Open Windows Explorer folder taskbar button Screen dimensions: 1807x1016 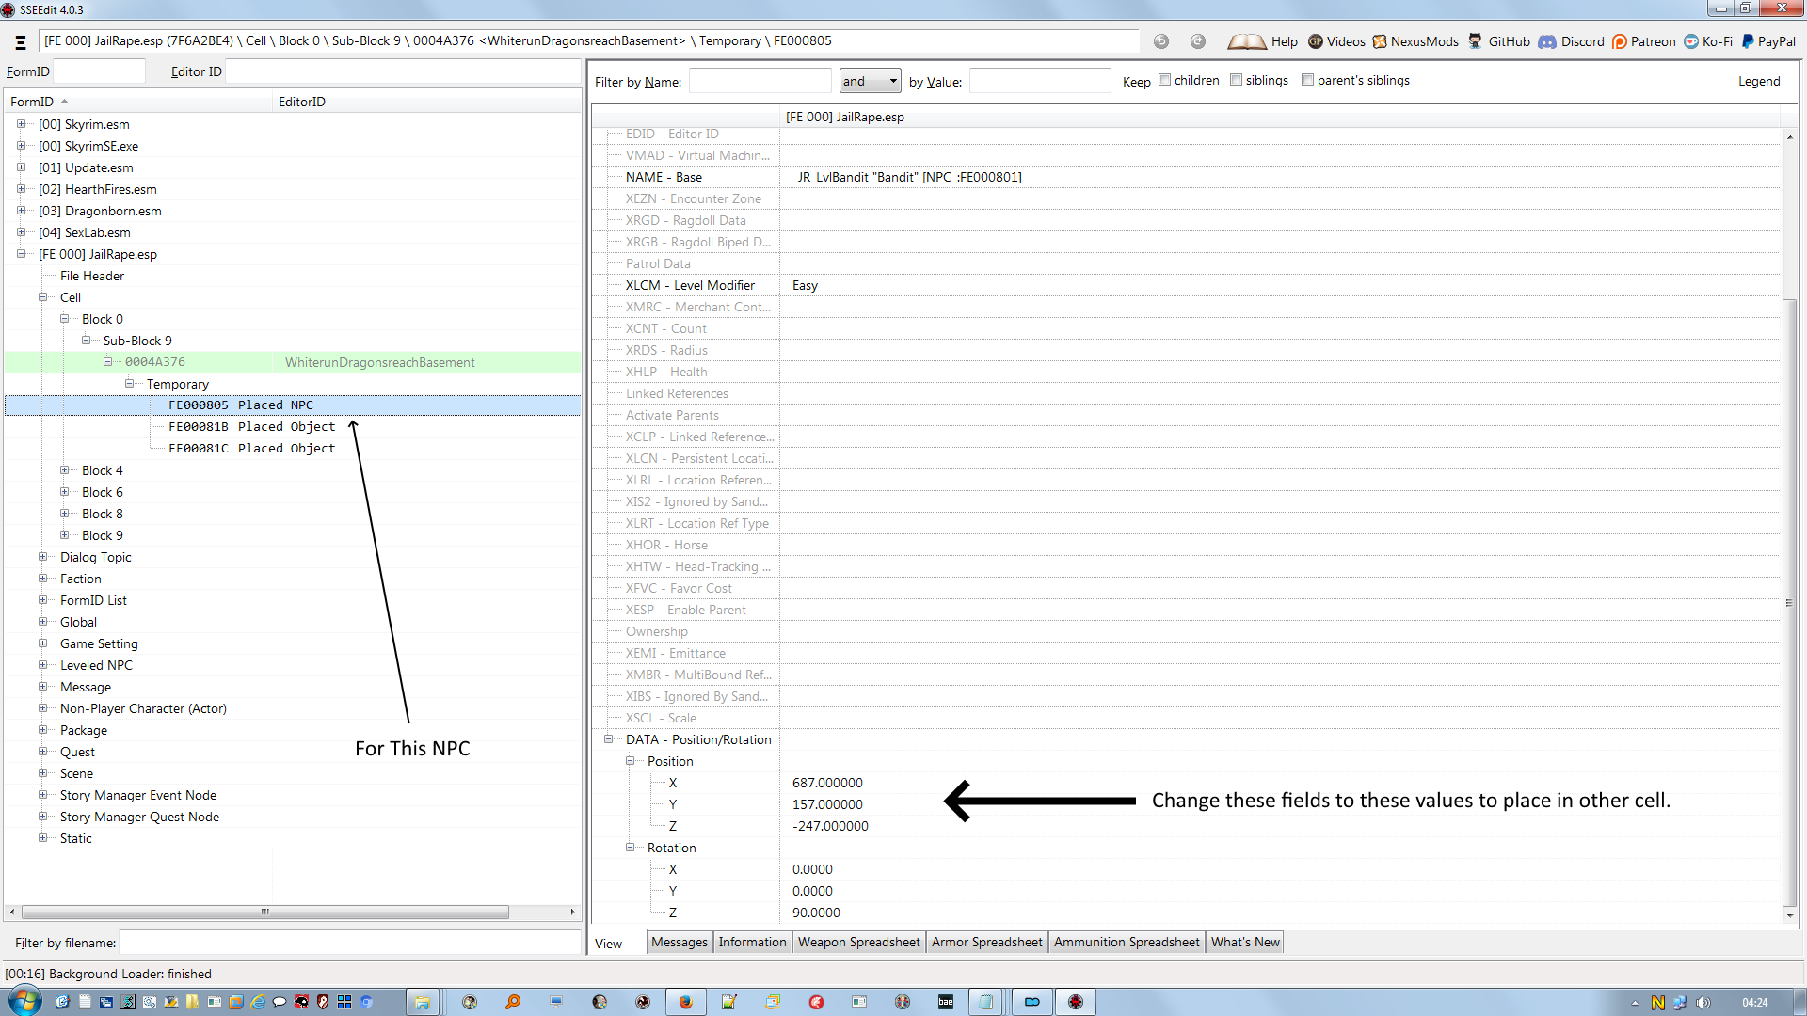(x=423, y=1002)
